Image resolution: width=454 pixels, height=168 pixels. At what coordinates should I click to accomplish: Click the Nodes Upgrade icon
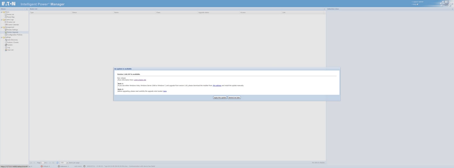6,32
